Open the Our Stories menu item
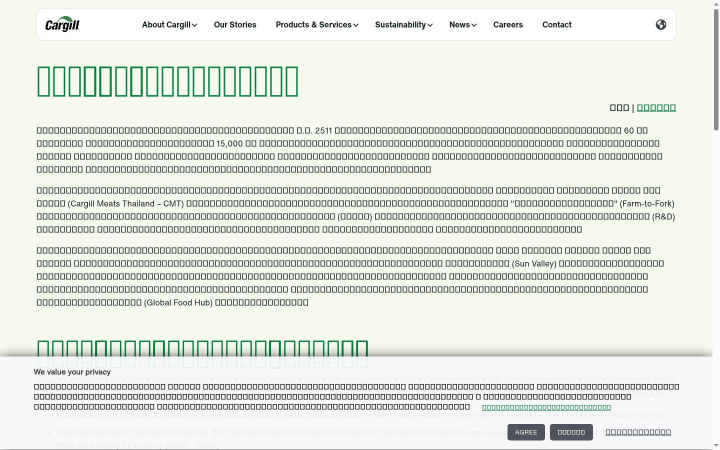Viewport: 720px width, 450px height. pos(235,24)
